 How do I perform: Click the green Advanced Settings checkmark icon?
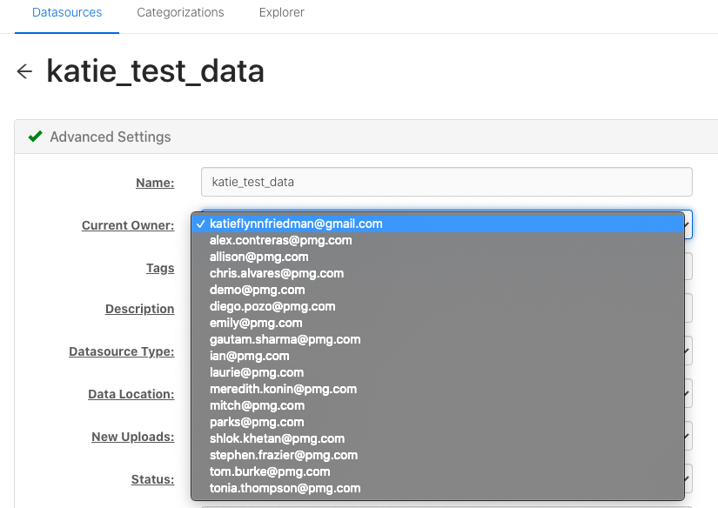pyautogui.click(x=36, y=137)
